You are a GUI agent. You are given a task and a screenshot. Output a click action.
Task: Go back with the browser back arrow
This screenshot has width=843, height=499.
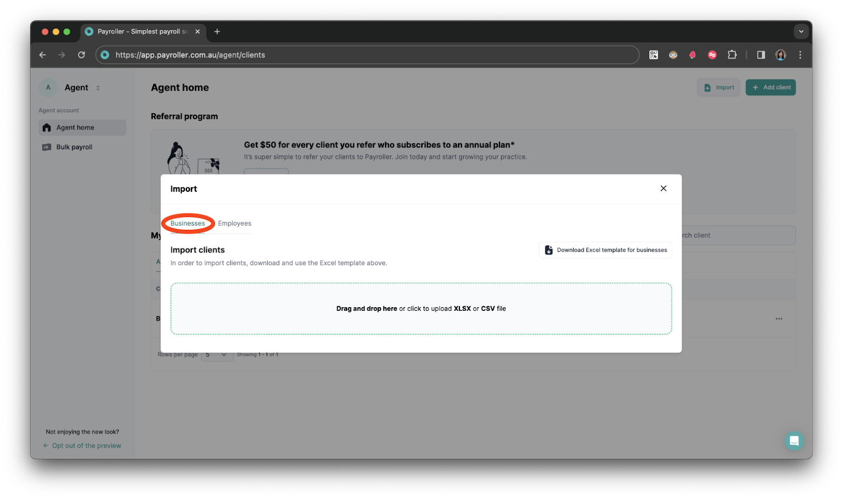click(x=43, y=55)
